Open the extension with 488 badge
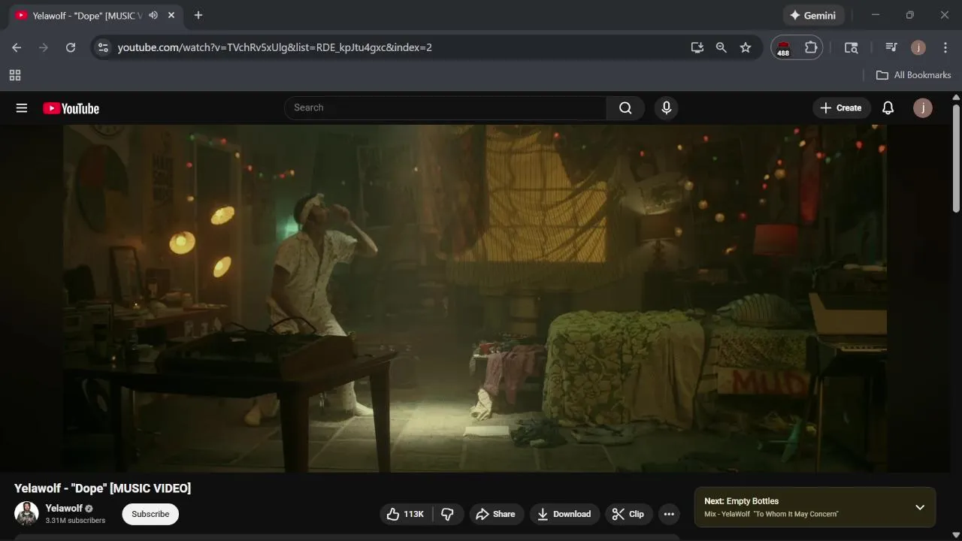 784,48
